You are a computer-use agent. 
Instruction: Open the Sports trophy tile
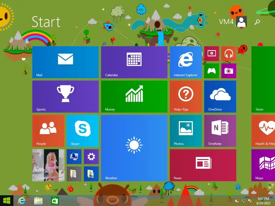pos(66,97)
